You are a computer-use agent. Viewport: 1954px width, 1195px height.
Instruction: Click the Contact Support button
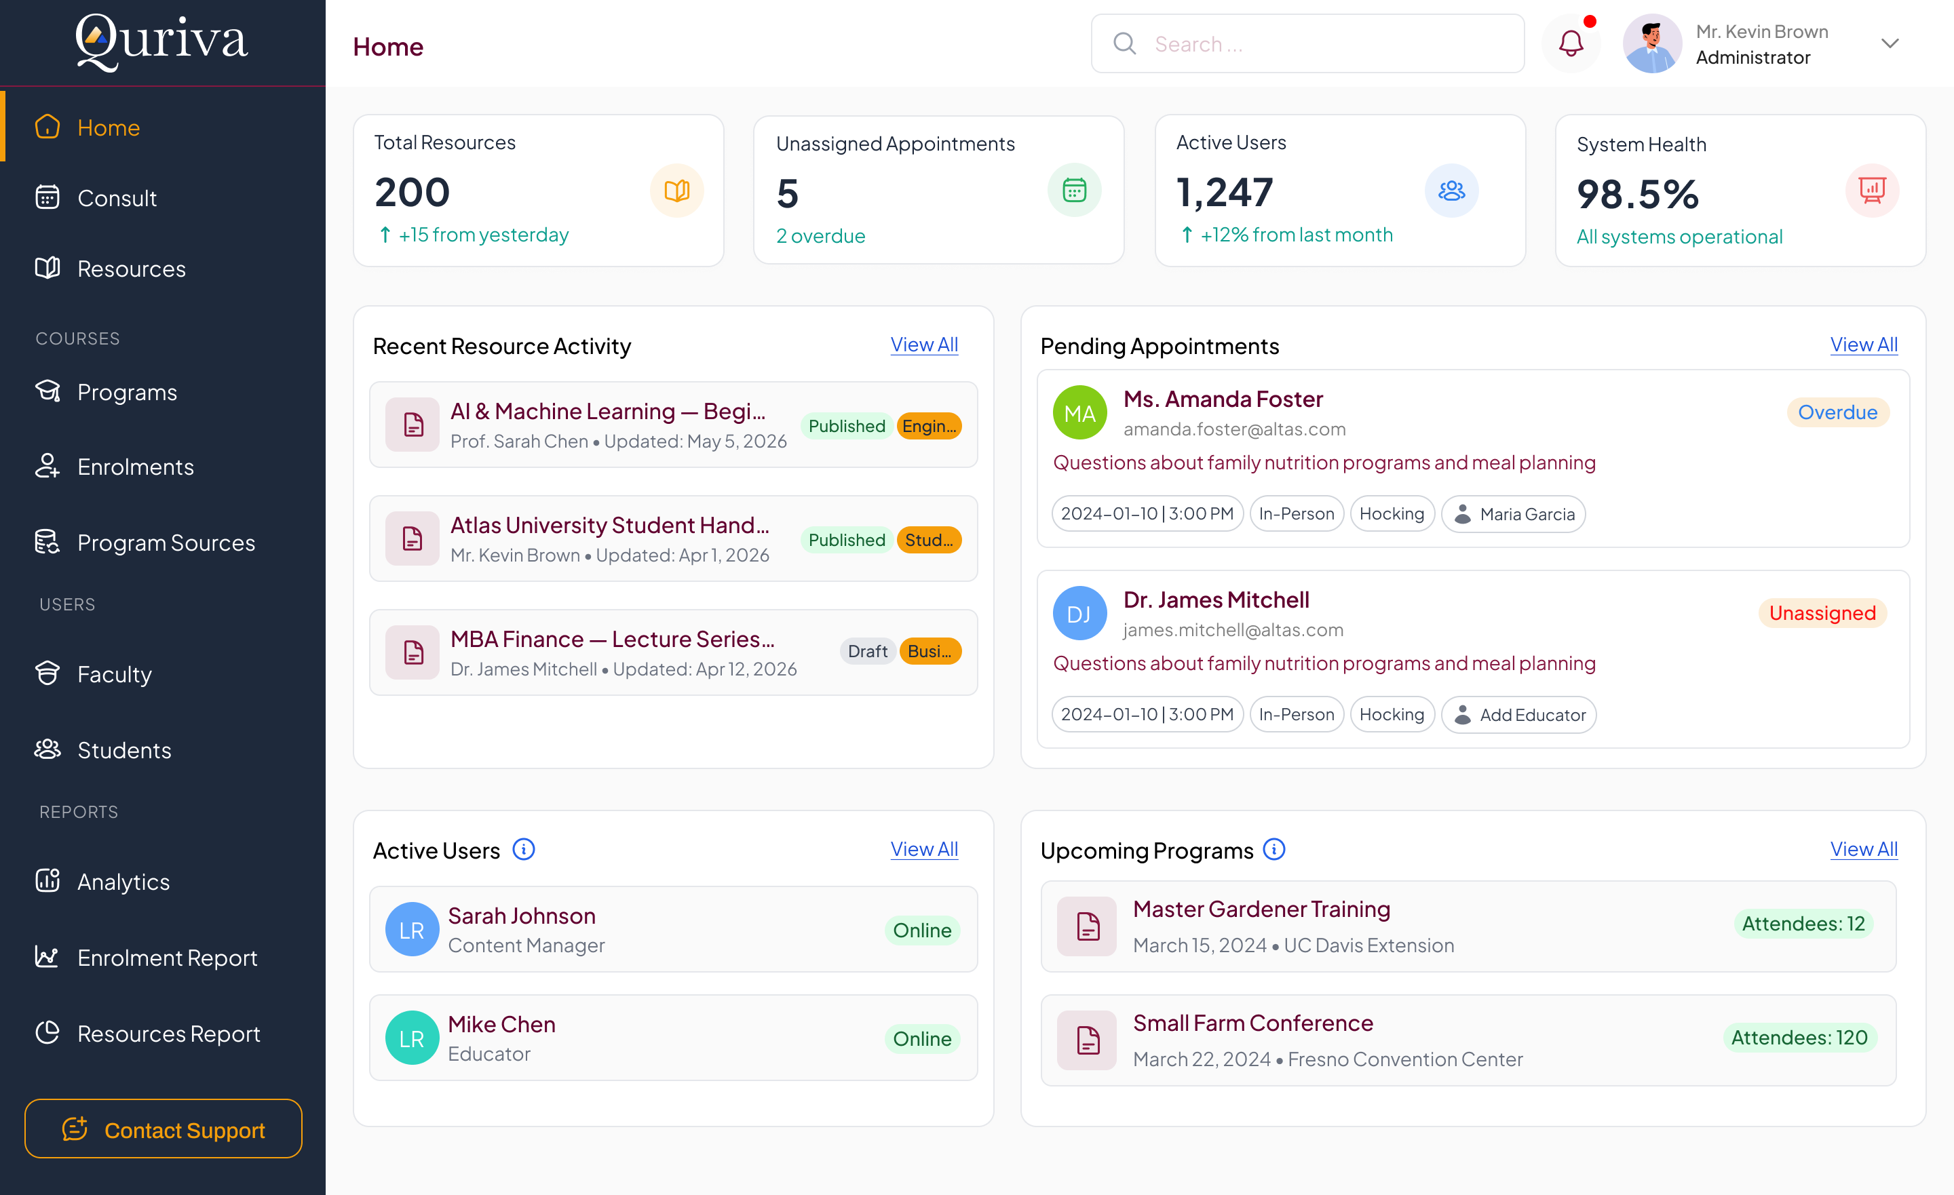pyautogui.click(x=164, y=1129)
